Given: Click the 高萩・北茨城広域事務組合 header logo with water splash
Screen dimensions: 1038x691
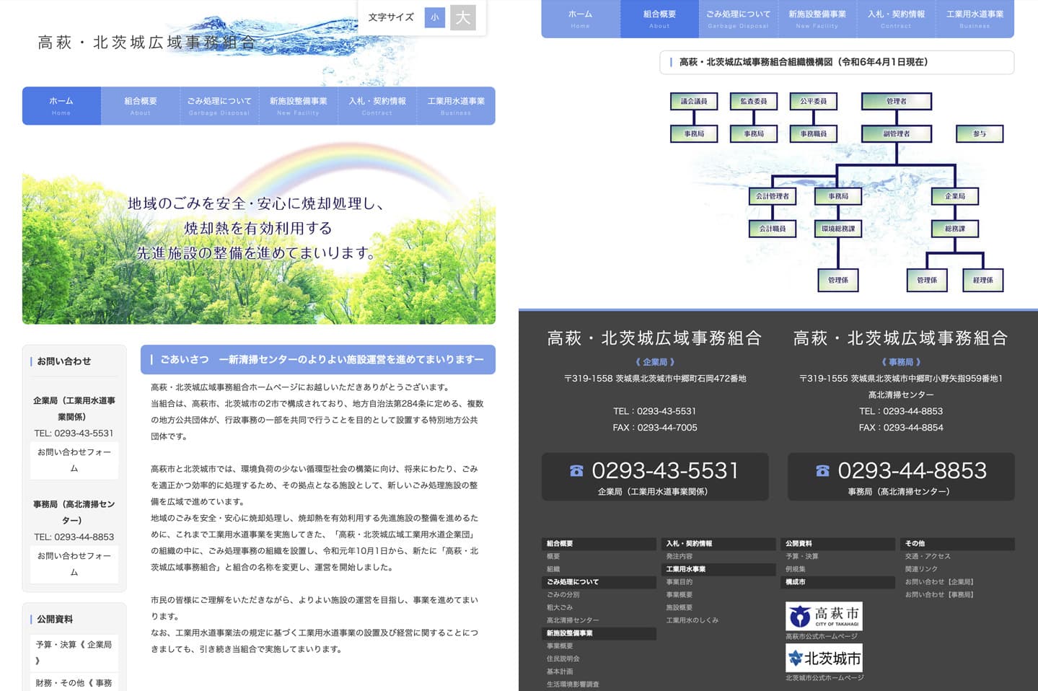Looking at the screenshot, I should click(x=146, y=43).
